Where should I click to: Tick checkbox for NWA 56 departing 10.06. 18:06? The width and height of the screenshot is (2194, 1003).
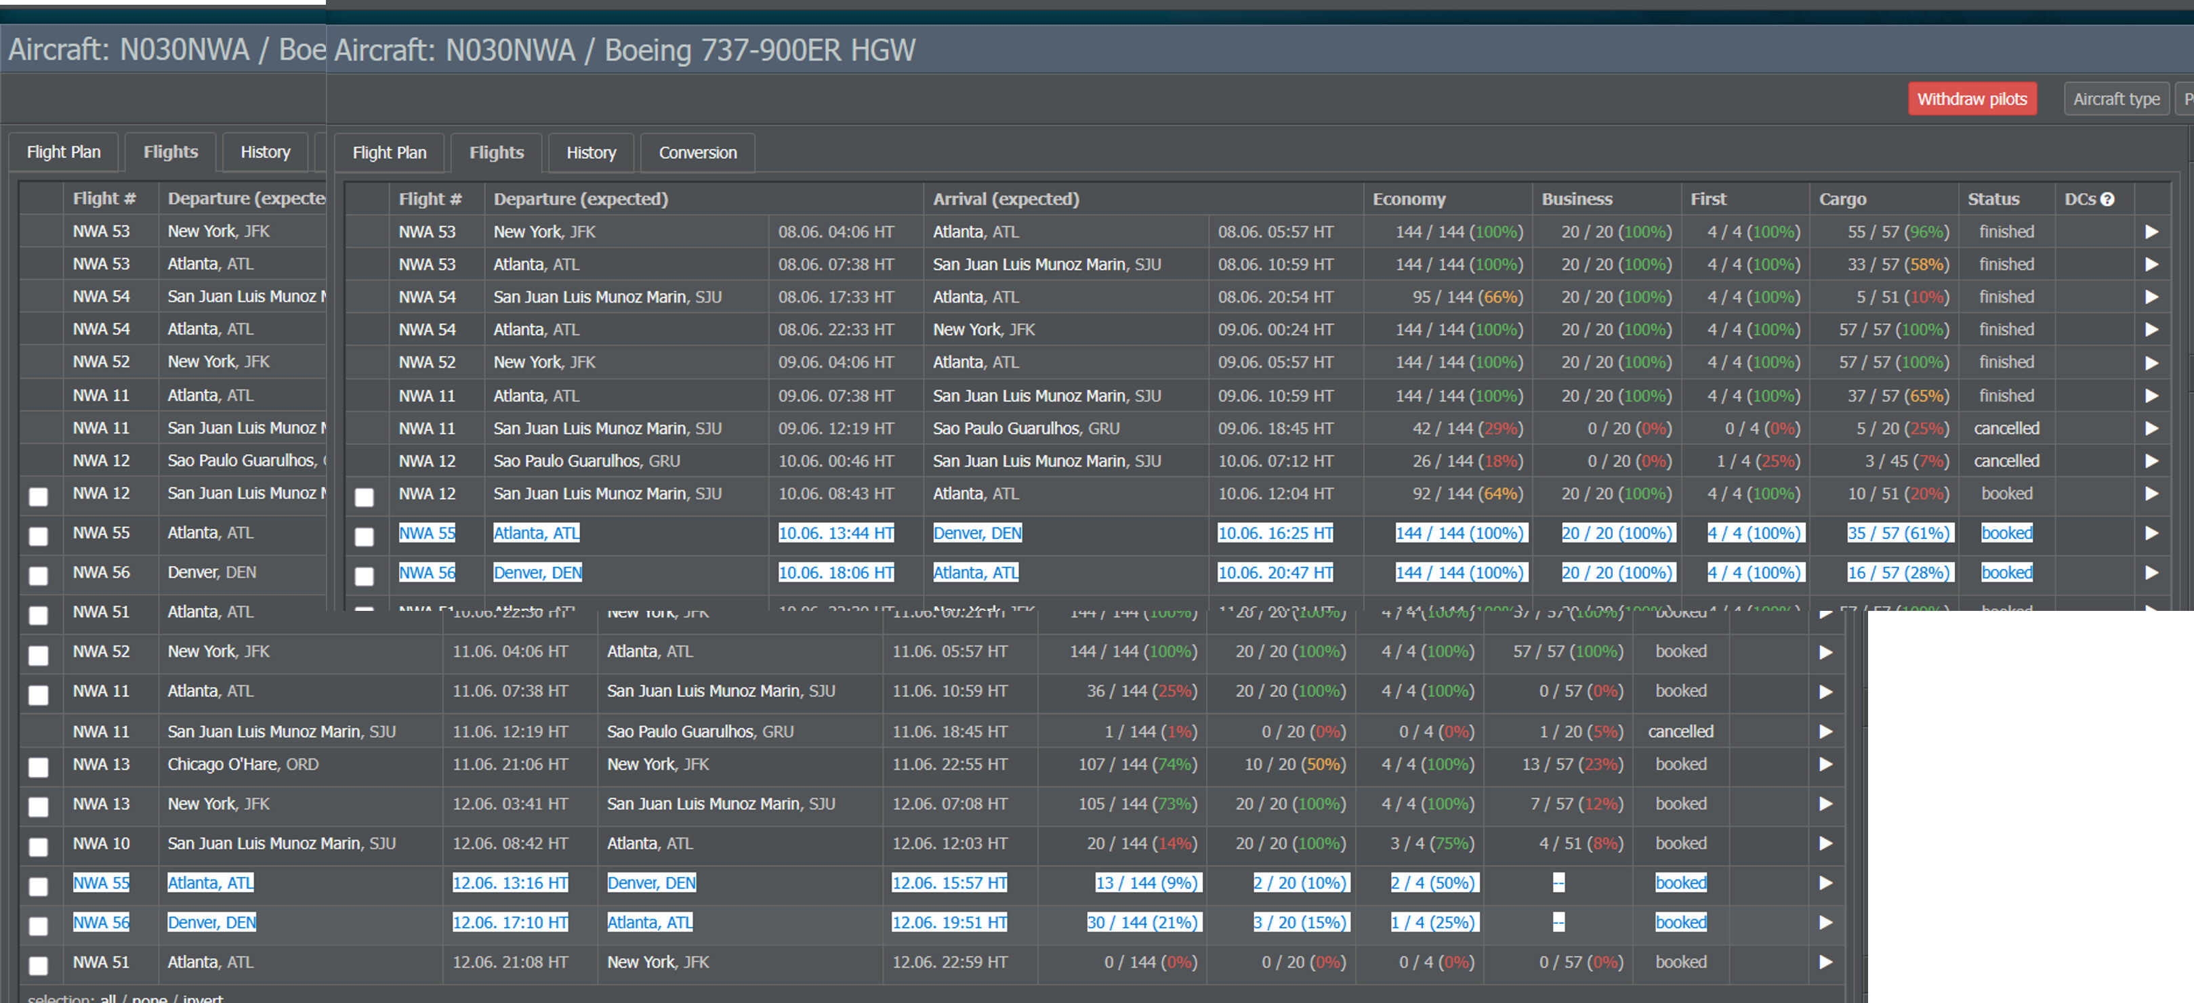pos(365,576)
